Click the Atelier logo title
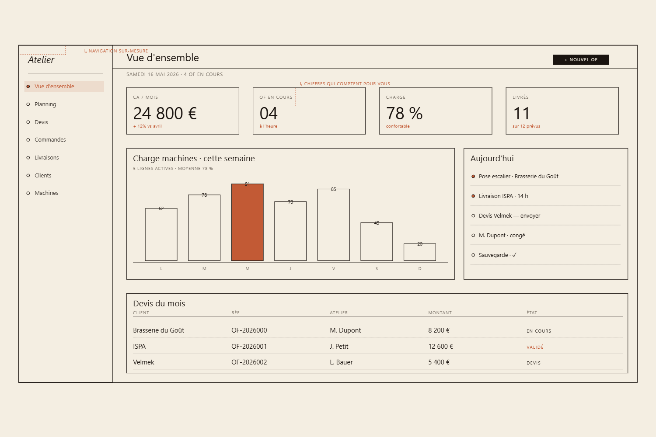The height and width of the screenshot is (437, 656). (x=41, y=60)
